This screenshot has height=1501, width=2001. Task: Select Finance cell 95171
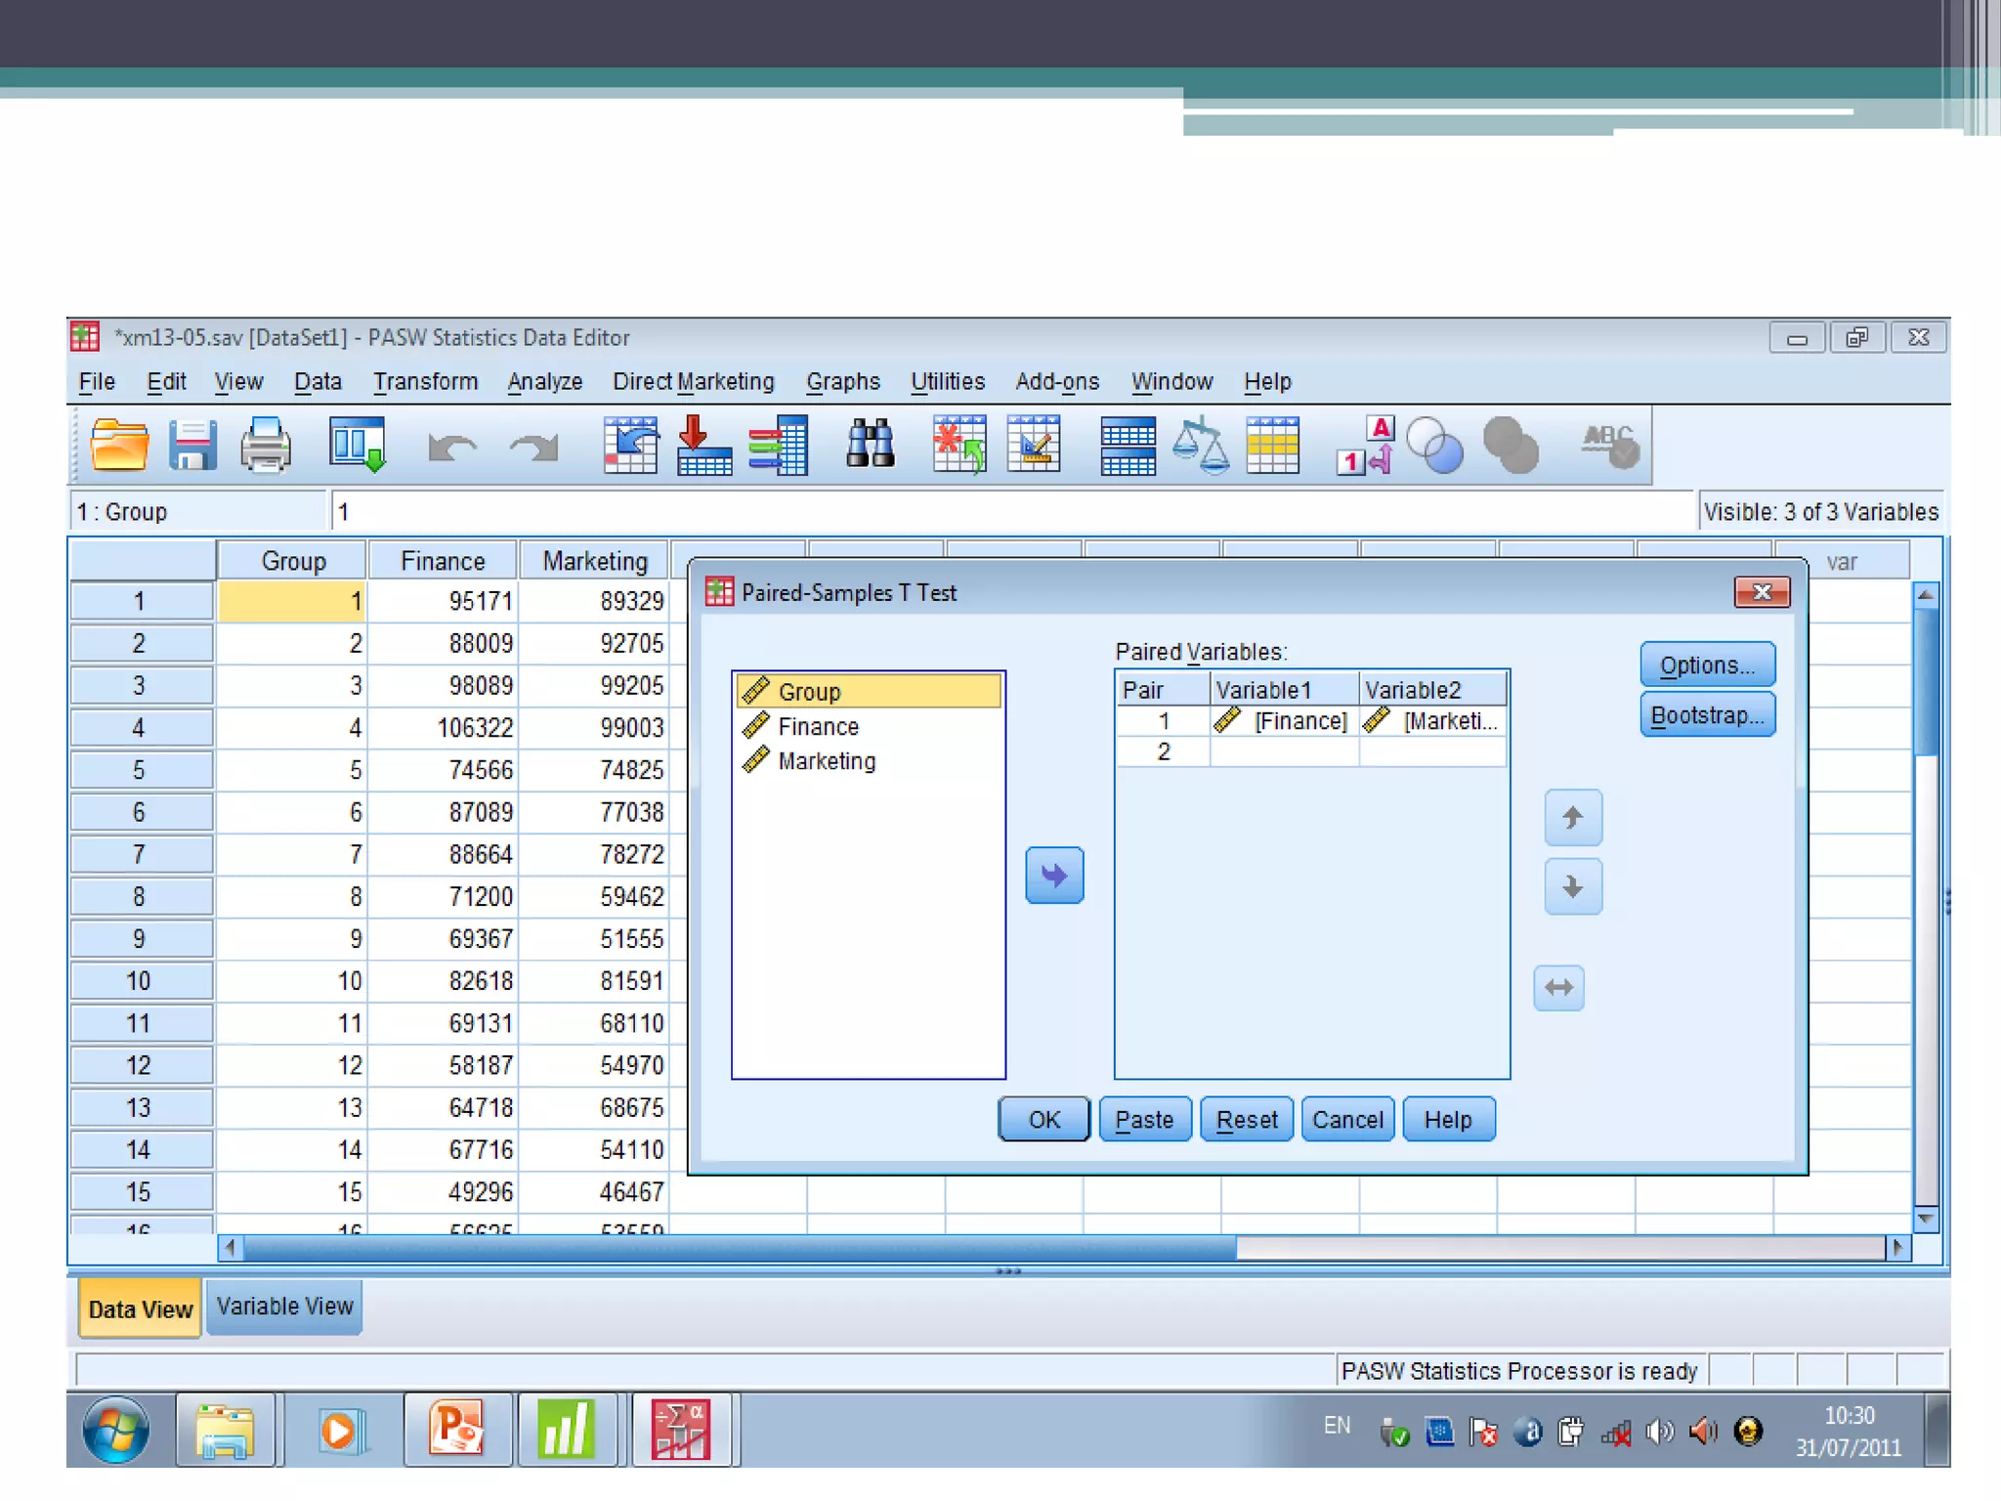tap(443, 600)
